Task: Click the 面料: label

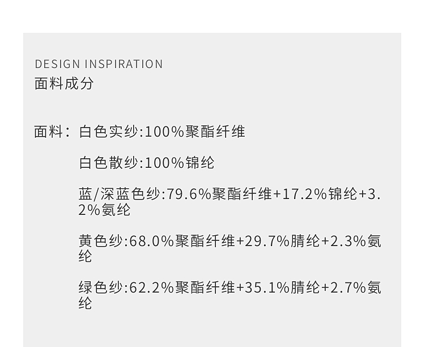Action: coord(52,132)
